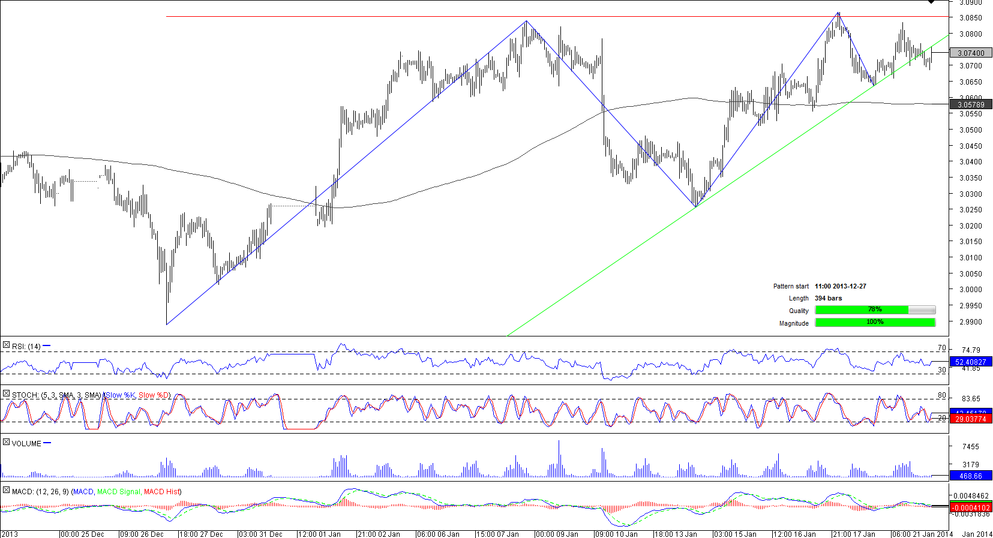The height and width of the screenshot is (538, 993).
Task: Click the MACD Hist legend label
Action: coord(162,492)
